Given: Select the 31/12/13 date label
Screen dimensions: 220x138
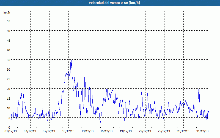Looking at the screenshot, I should point(202,131).
